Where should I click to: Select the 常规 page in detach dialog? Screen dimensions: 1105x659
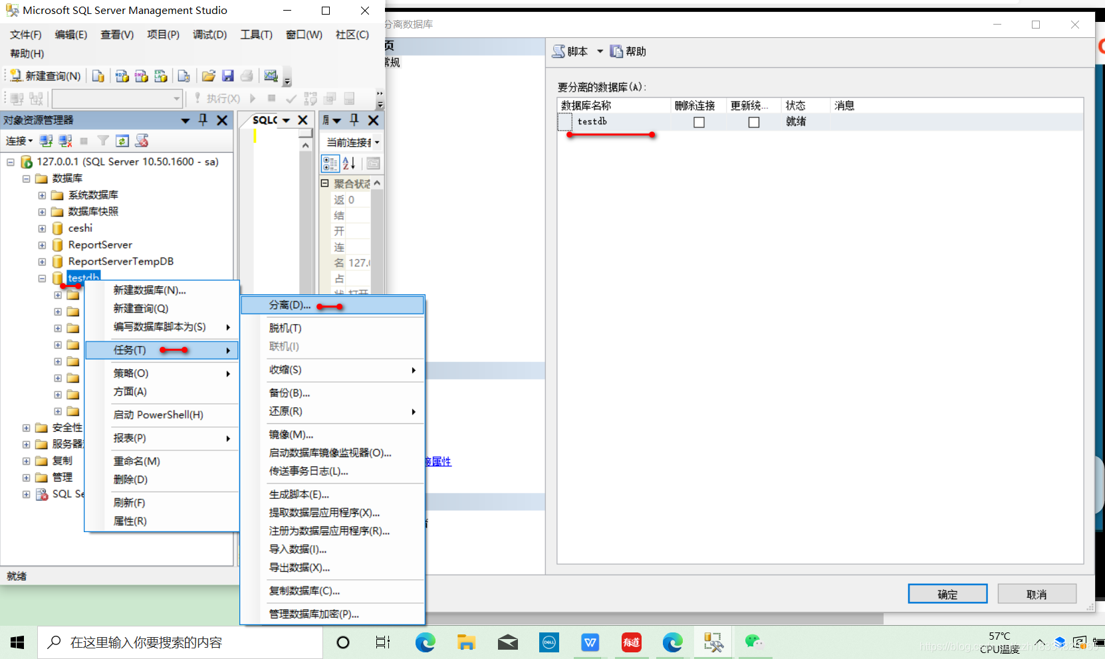click(x=392, y=62)
